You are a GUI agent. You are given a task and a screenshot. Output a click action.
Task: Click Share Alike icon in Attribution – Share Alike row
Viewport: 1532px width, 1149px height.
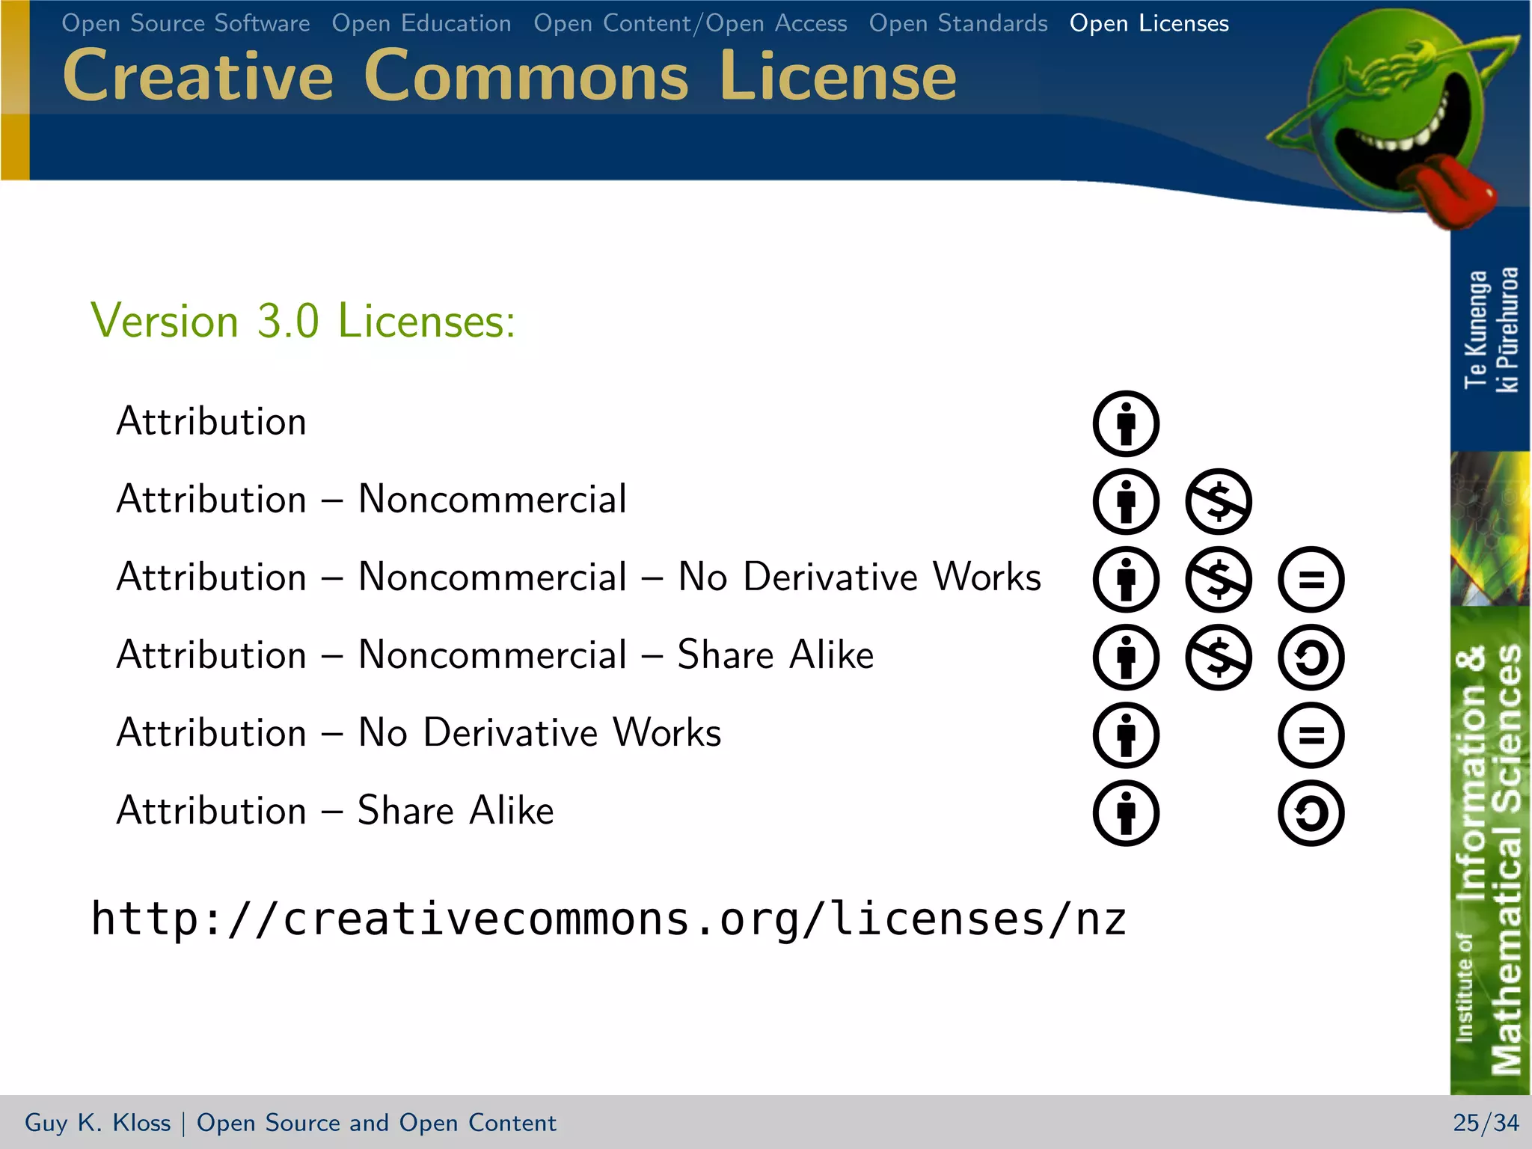click(x=1311, y=812)
